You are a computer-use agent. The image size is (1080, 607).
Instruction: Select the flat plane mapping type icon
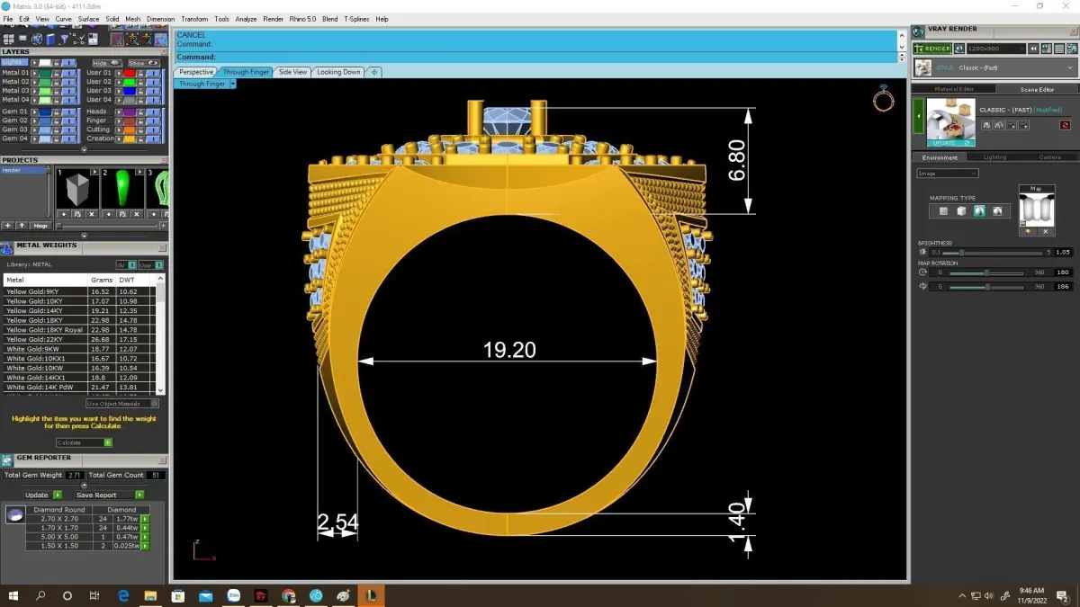[x=944, y=211]
